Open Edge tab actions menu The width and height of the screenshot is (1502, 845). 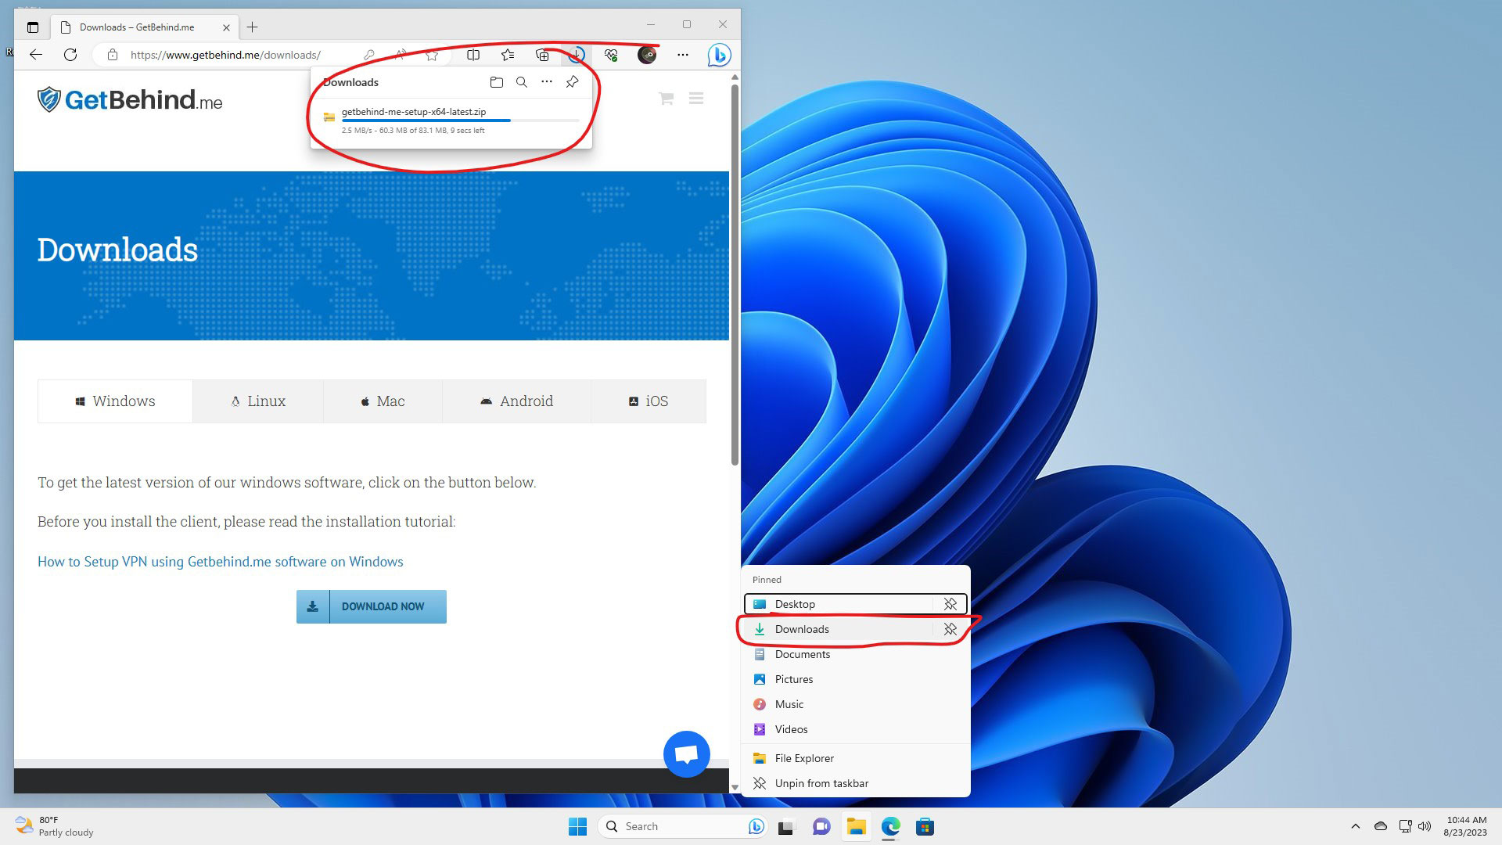point(32,27)
